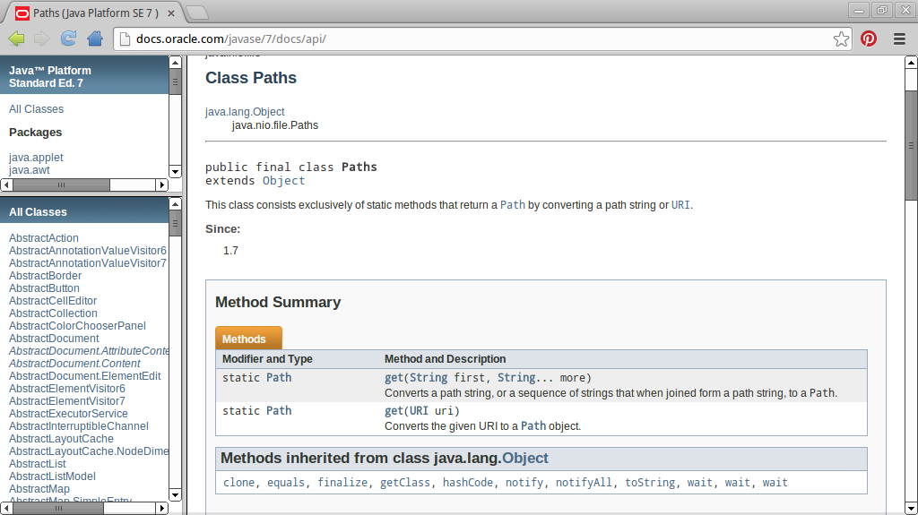Click main page scroll-down arrow
Screen dimensions: 918x515
pos(911,508)
